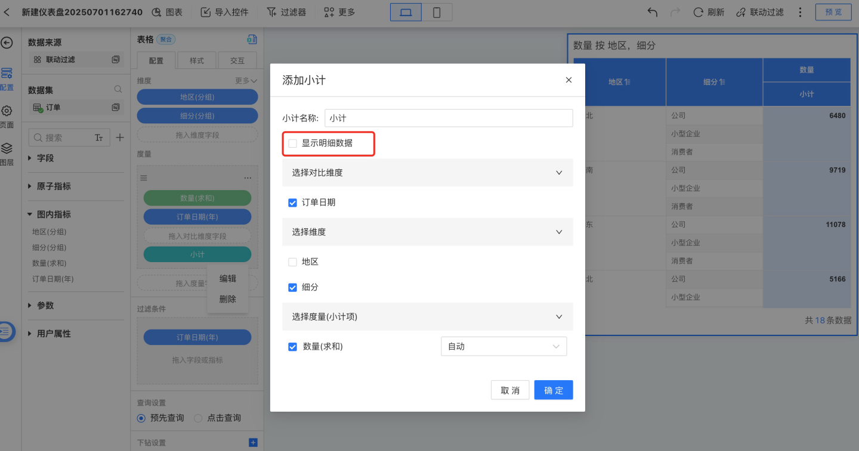Click the 取消 button
Image resolution: width=859 pixels, height=451 pixels.
pyautogui.click(x=510, y=390)
